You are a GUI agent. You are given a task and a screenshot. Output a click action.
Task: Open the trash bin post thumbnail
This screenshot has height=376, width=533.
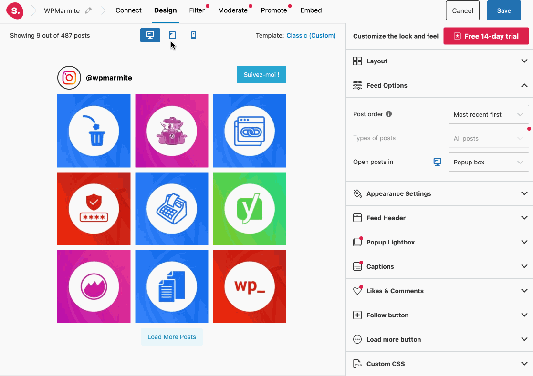pyautogui.click(x=94, y=131)
